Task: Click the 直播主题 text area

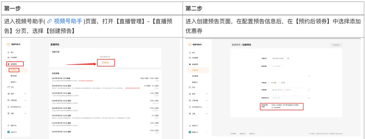Action: pos(291,70)
